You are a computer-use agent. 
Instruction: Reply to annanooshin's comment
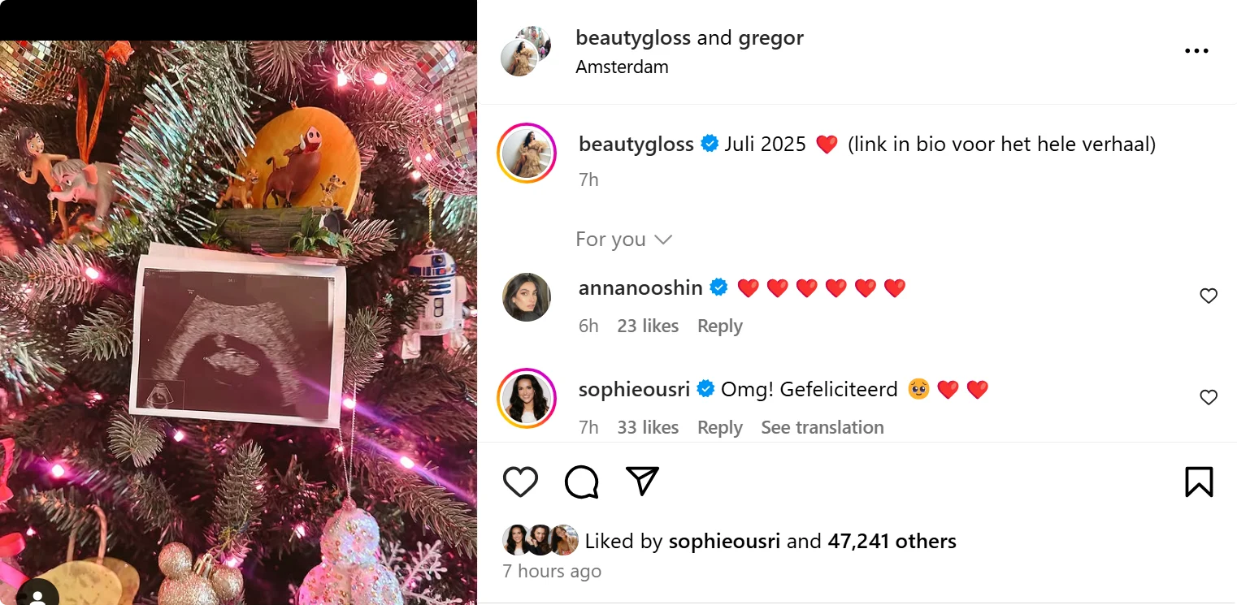pyautogui.click(x=719, y=326)
